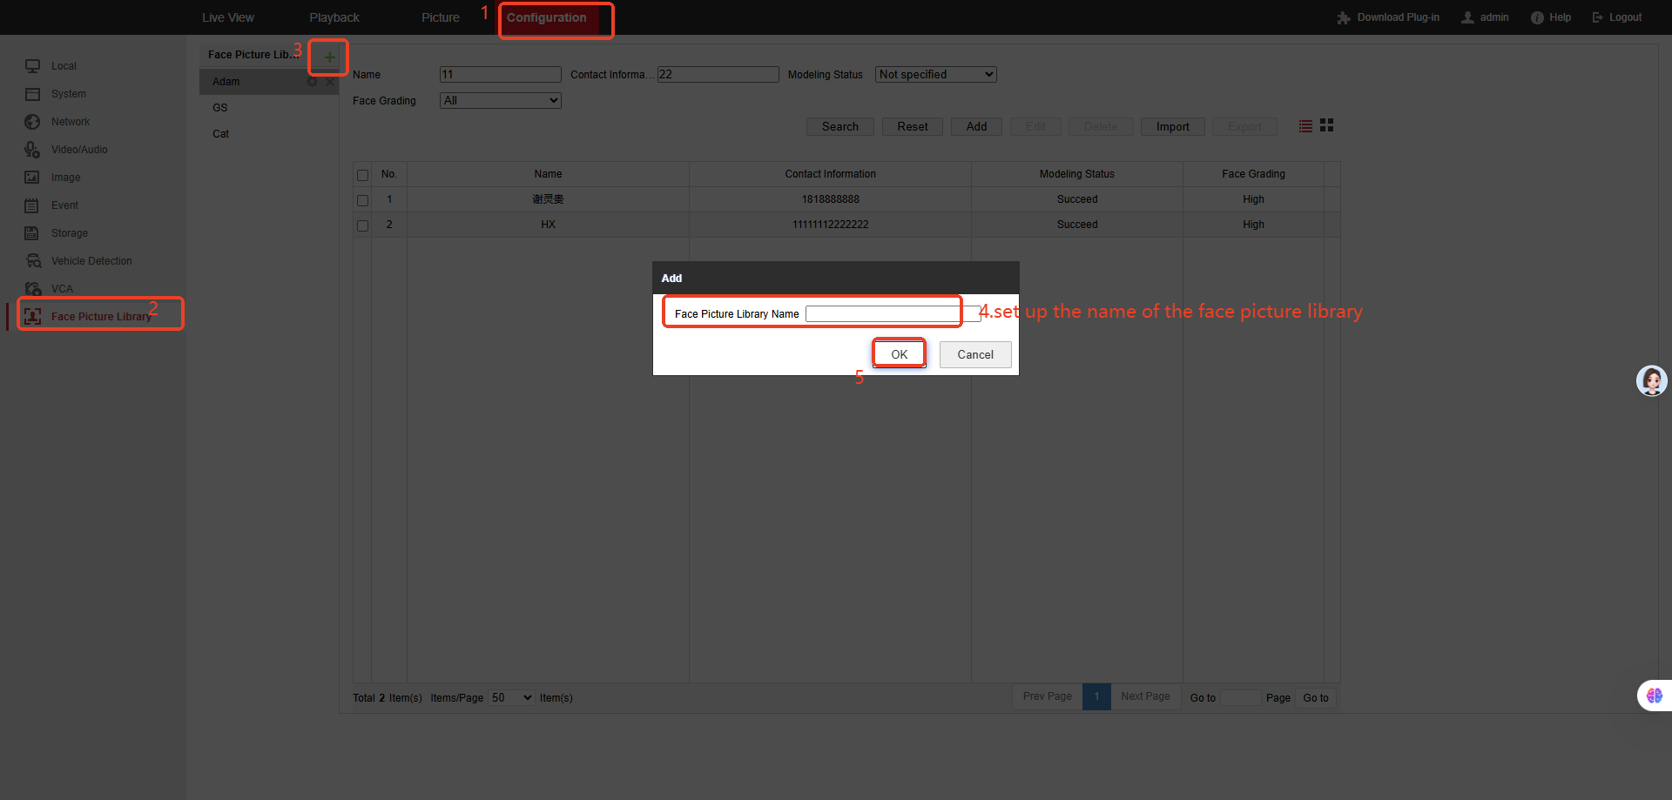Click Cancel in the Add dialog
Screen dimensions: 1672x800
974,354
